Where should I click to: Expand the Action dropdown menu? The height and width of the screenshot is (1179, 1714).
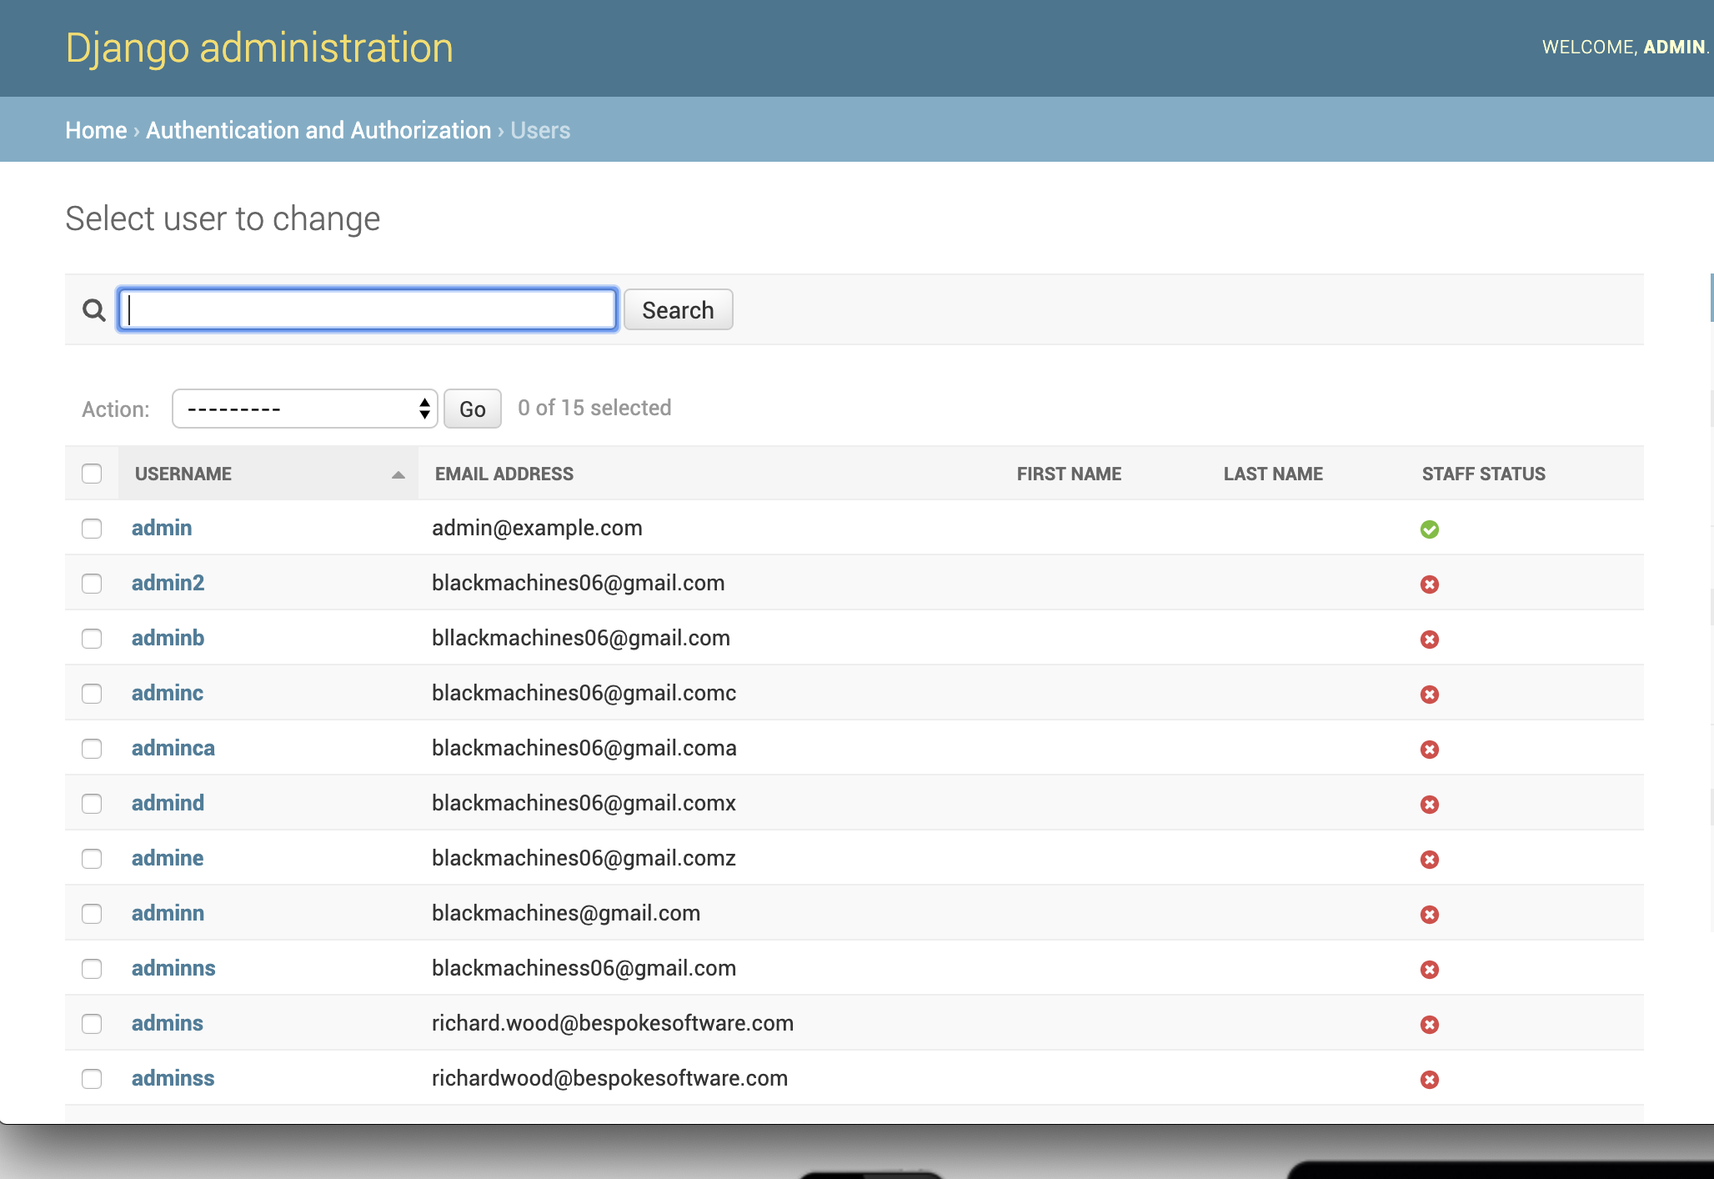pos(306,408)
